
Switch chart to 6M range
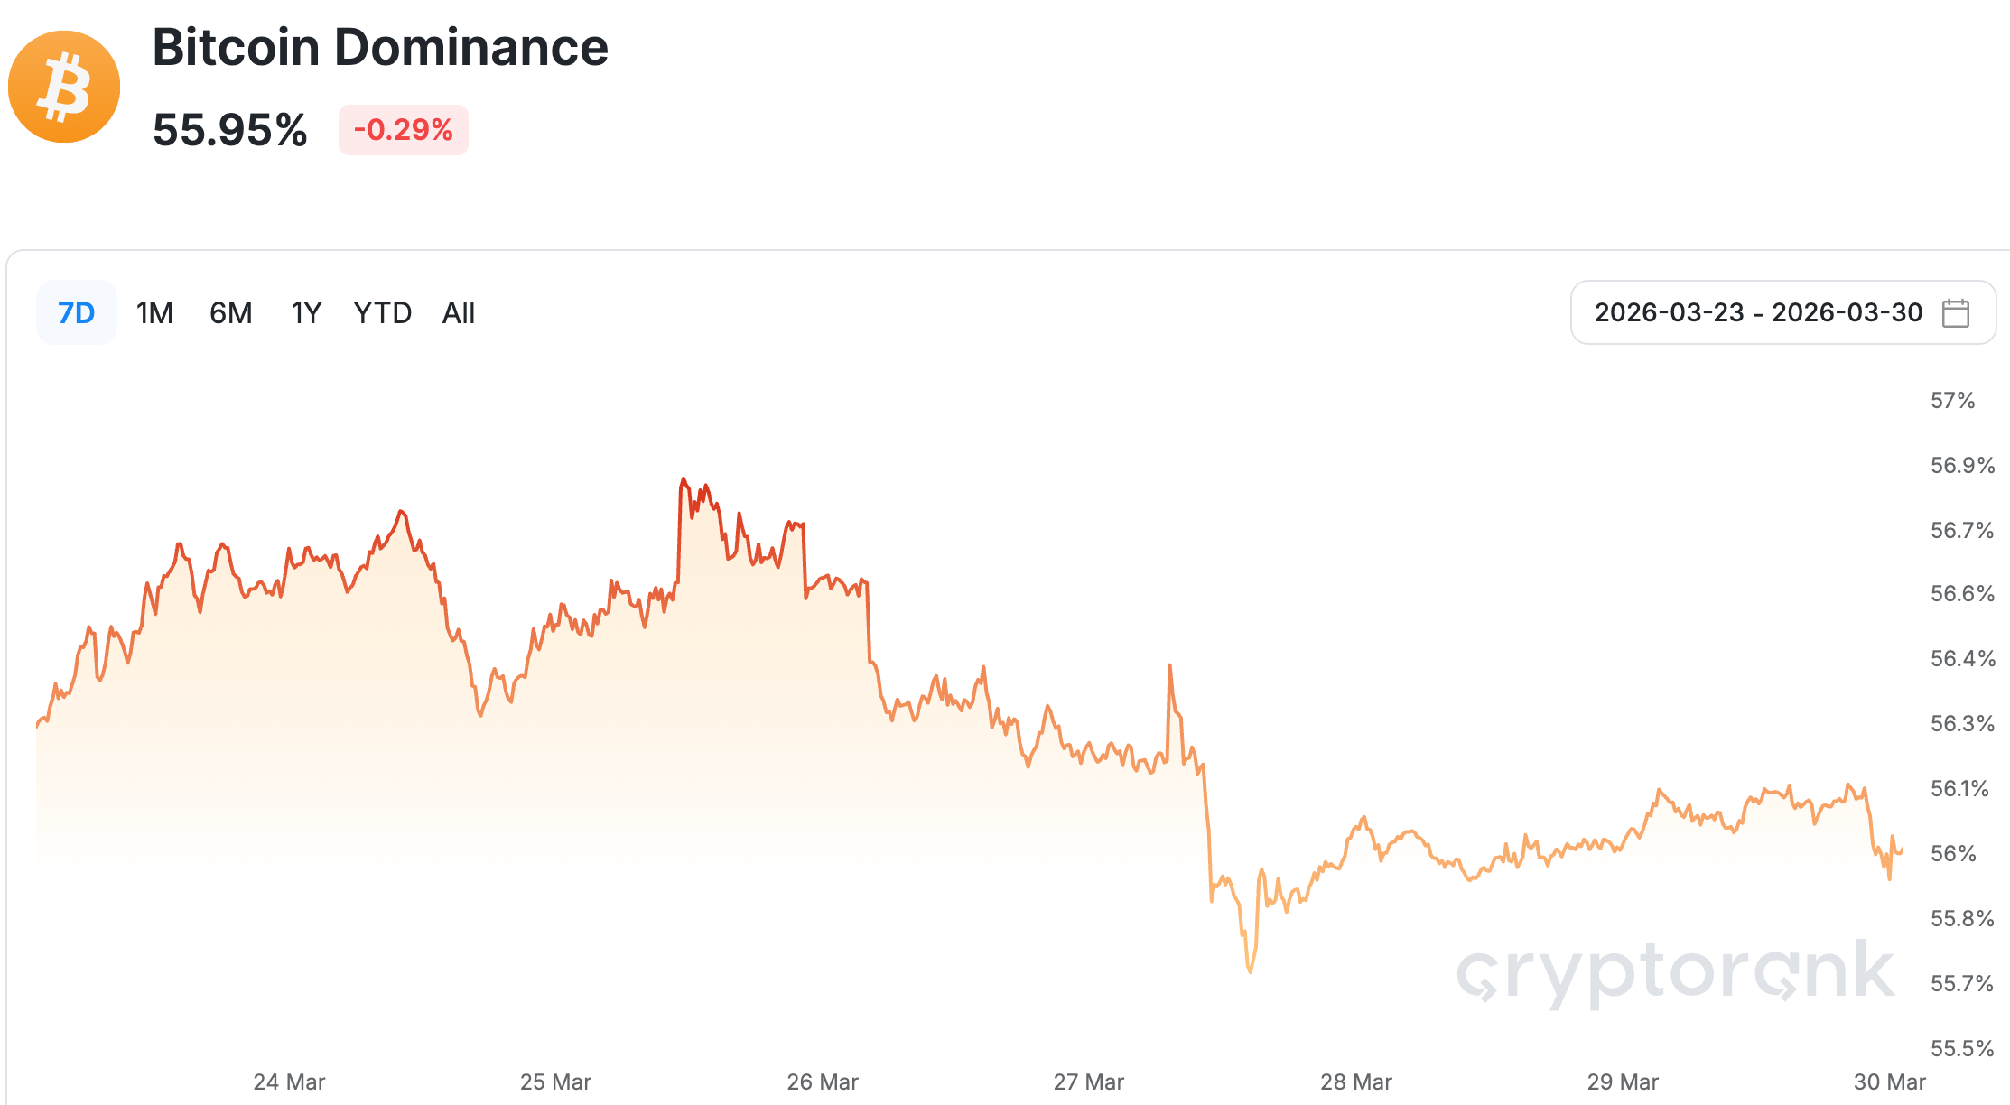click(231, 313)
